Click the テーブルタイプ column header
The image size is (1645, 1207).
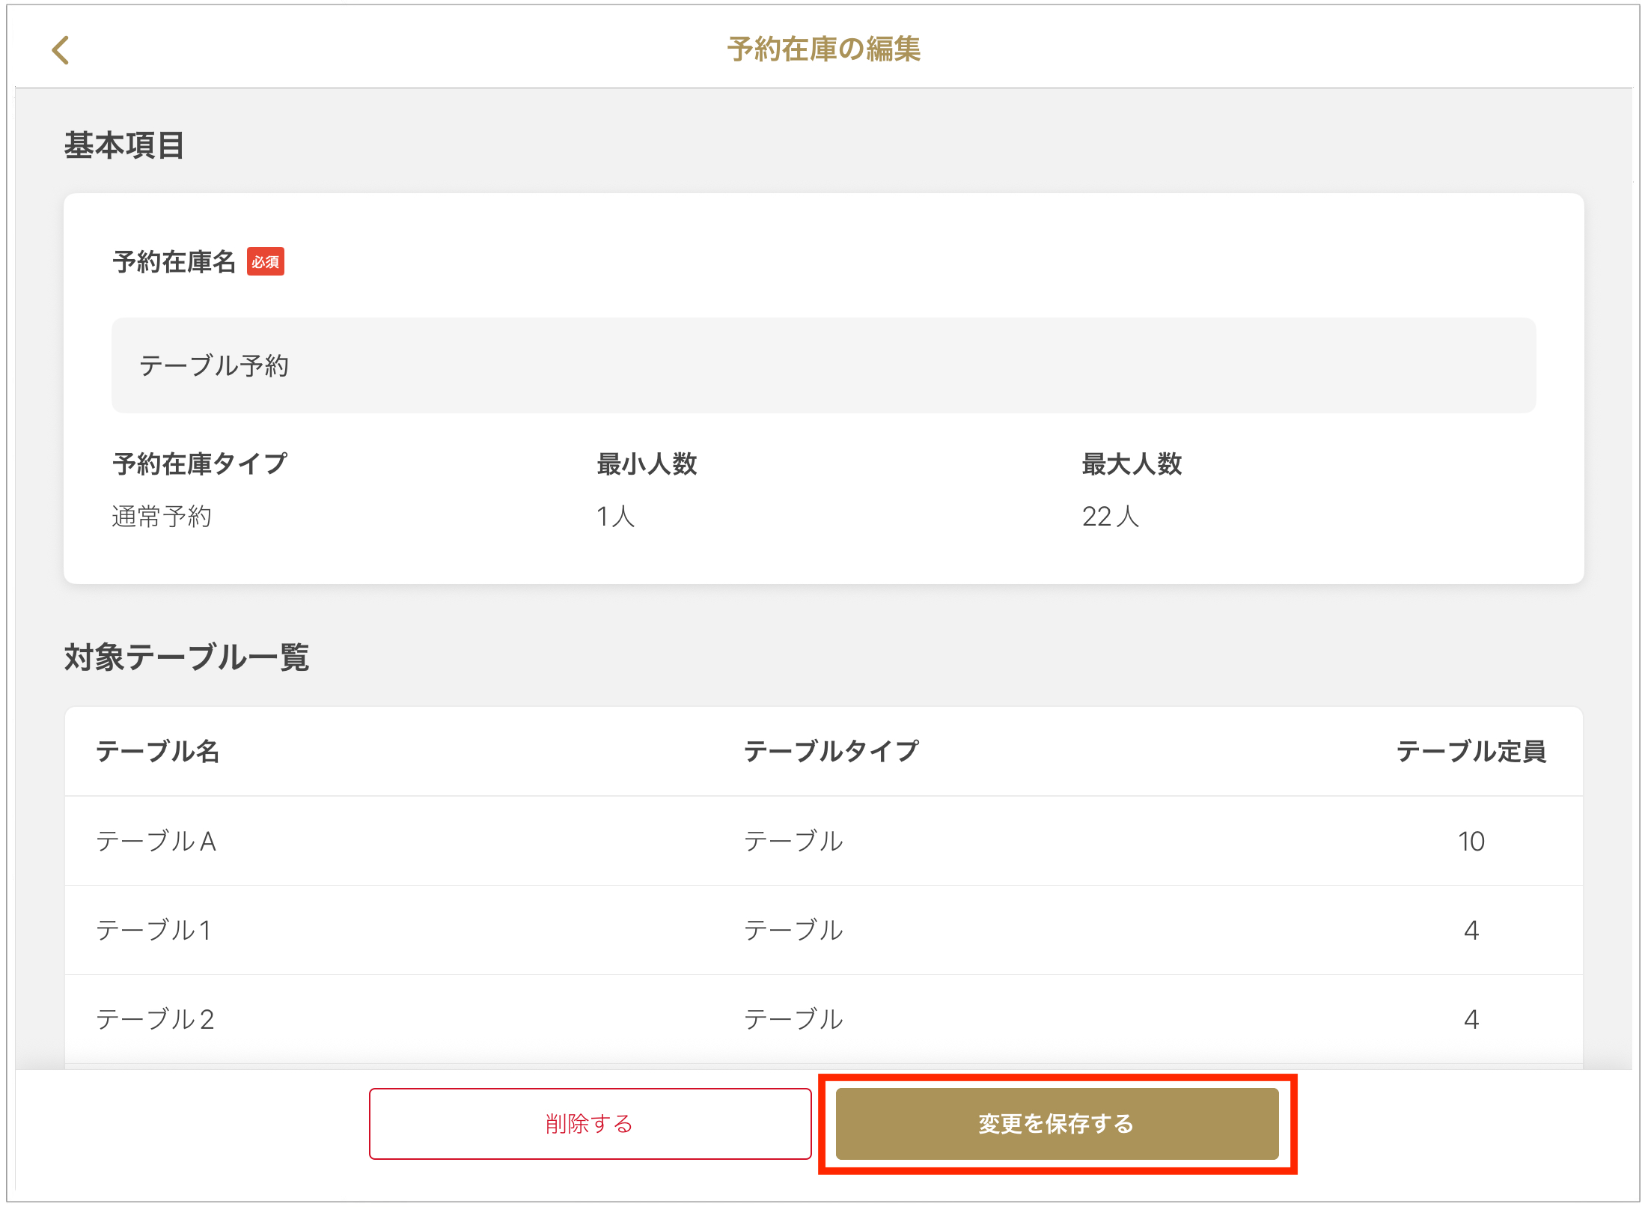click(x=831, y=751)
